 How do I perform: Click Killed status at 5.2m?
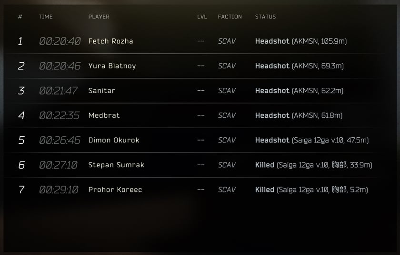(311, 189)
